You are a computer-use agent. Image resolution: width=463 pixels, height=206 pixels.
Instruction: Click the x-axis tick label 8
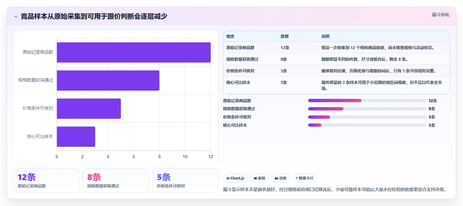pyautogui.click(x=159, y=157)
